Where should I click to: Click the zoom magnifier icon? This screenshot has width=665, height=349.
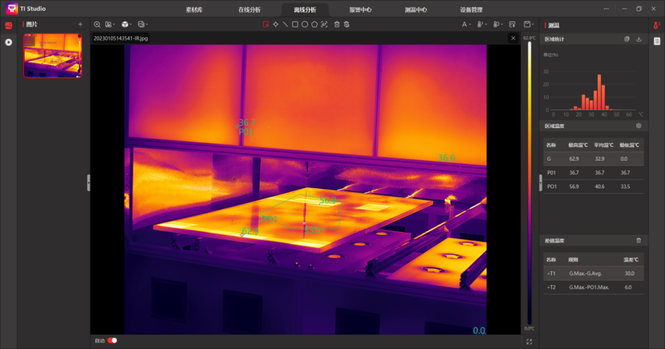coord(97,25)
